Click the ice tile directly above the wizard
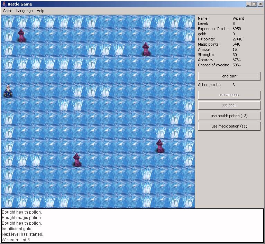 [8, 77]
